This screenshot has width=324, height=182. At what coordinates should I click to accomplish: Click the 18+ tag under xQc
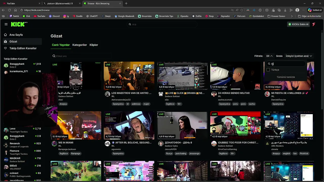(x=179, y=104)
